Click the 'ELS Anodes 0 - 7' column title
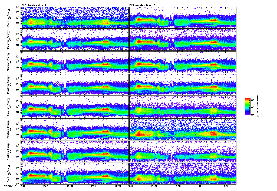The width and height of the screenshot is (277, 191). (34, 5)
